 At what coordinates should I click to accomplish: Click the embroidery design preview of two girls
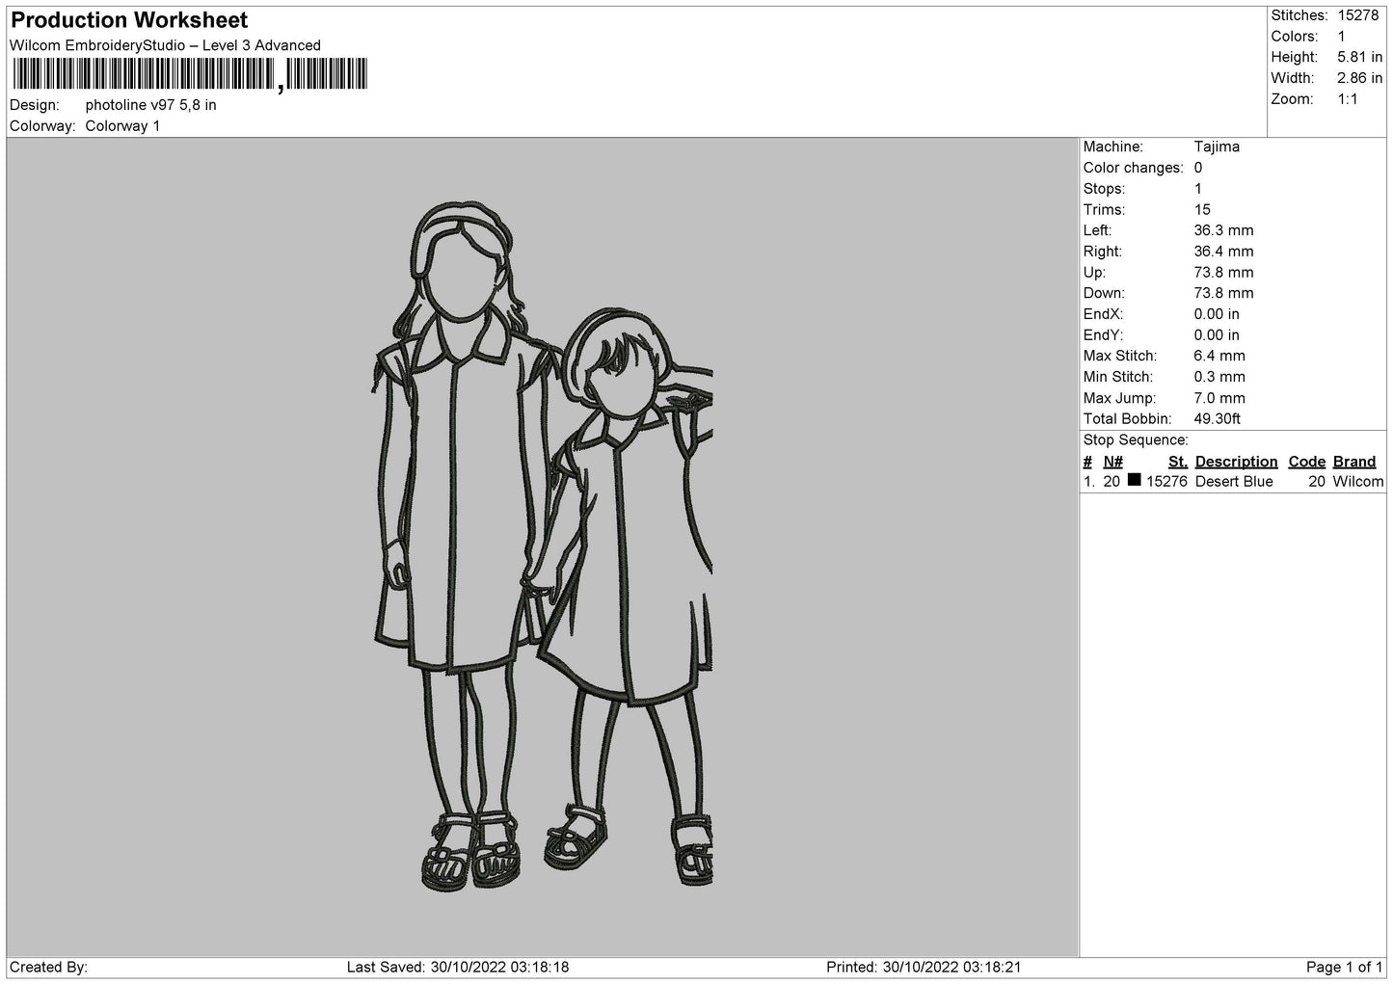542,545
